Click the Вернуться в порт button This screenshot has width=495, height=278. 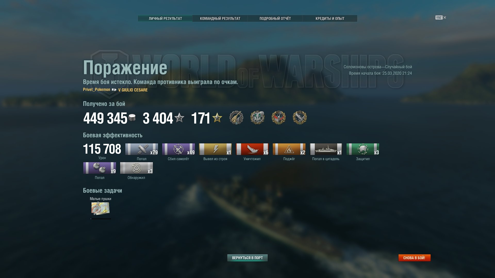(247, 258)
